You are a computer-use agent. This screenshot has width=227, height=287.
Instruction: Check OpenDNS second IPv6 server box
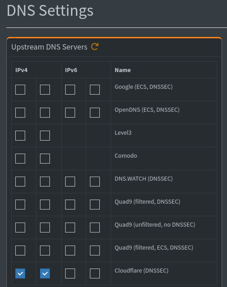tap(95, 113)
